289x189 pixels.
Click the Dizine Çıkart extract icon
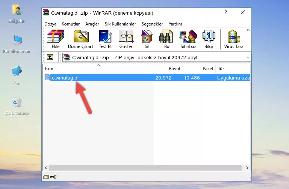(x=80, y=39)
